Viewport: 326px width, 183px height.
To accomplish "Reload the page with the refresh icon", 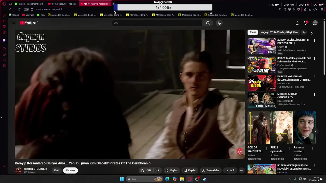I will [x=19, y=9].
